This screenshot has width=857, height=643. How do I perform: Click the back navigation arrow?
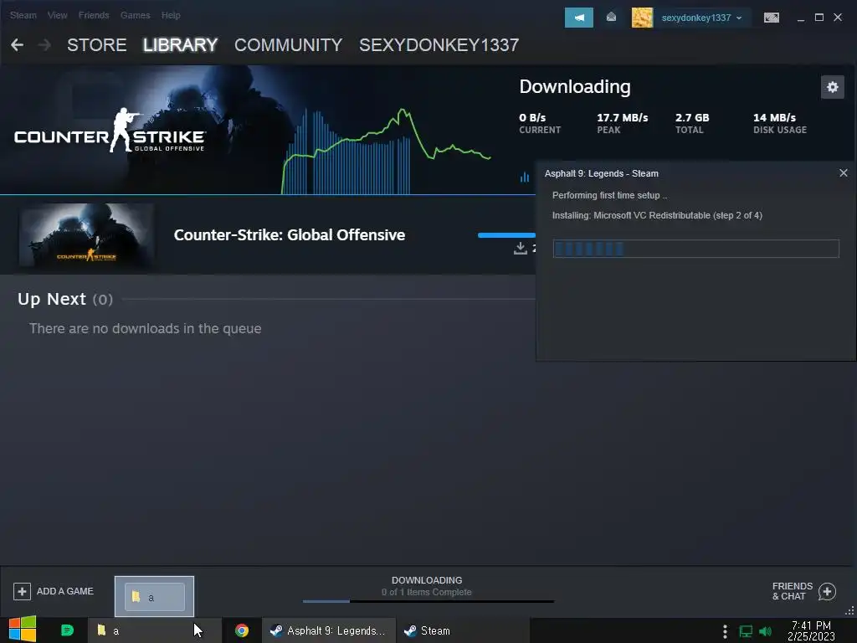click(17, 45)
